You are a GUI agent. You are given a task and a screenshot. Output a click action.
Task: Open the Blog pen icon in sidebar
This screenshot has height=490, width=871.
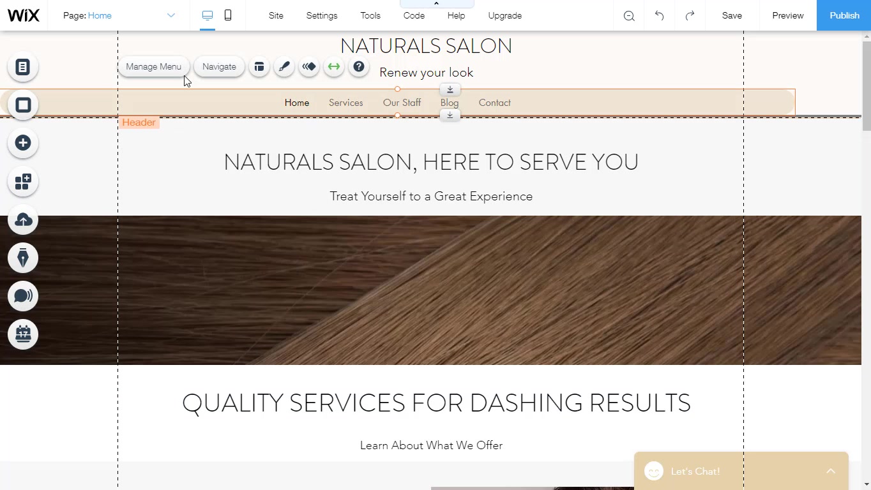pyautogui.click(x=23, y=258)
